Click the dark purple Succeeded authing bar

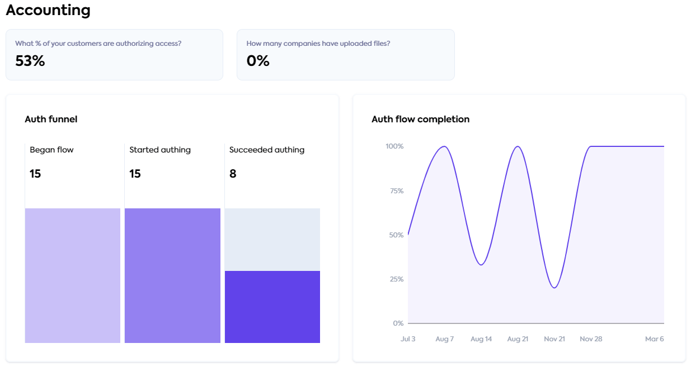(x=272, y=307)
